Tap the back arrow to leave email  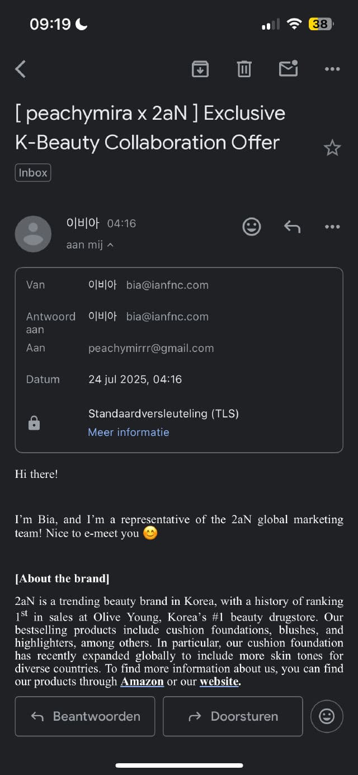point(21,69)
